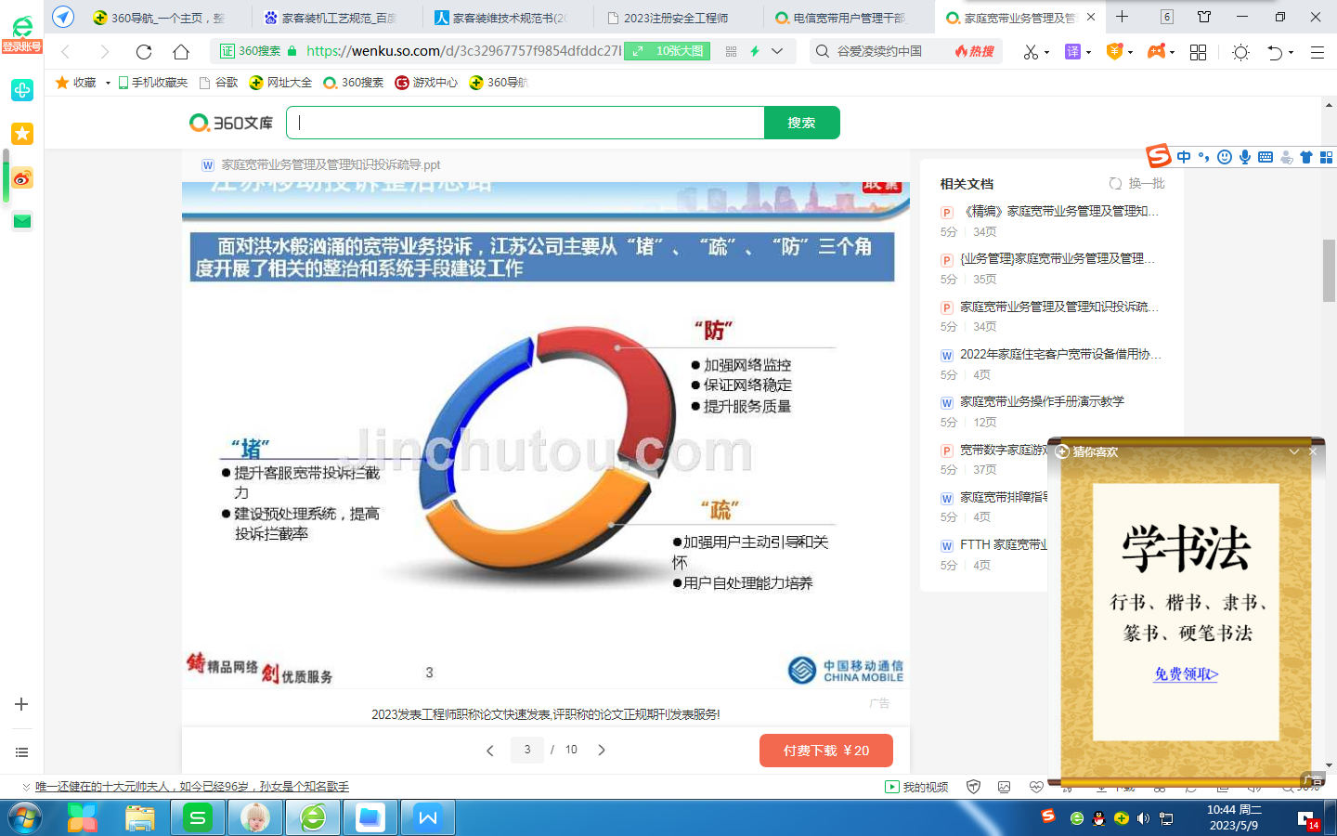The image size is (1337, 836).
Task: Click the vertical page scrollbar thumb
Action: [1329, 270]
